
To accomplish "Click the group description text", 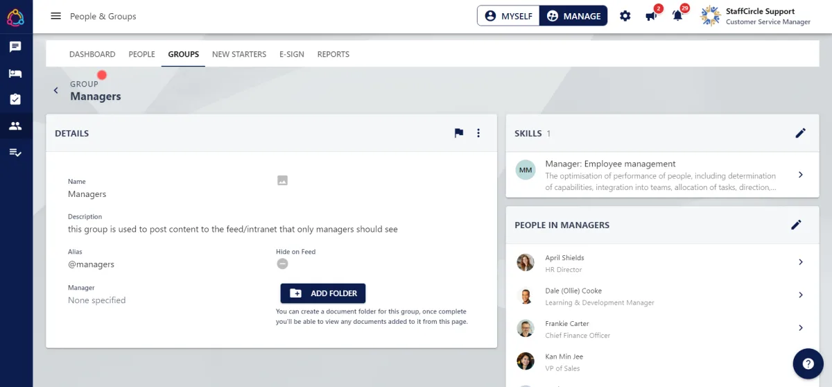I will tap(233, 229).
